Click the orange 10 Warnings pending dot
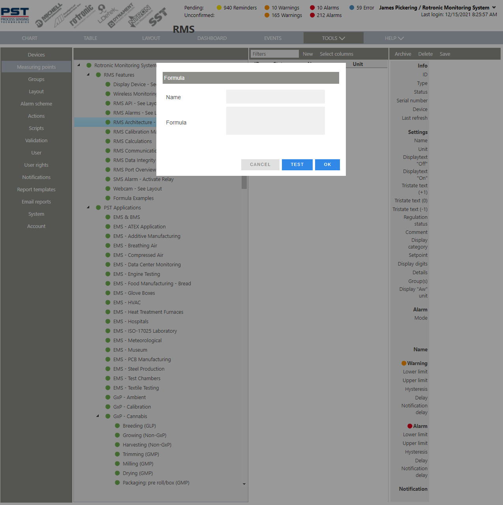 pos(267,8)
